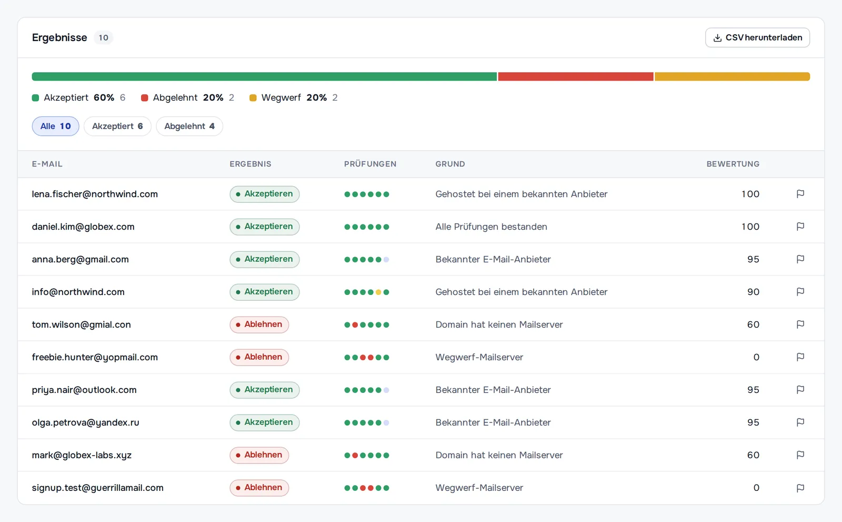
Task: Download results as CSV
Action: coord(757,37)
